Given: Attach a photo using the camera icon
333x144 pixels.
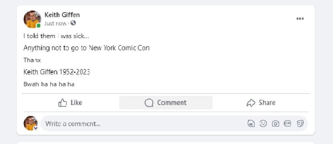Looking at the screenshot, I should tap(275, 124).
